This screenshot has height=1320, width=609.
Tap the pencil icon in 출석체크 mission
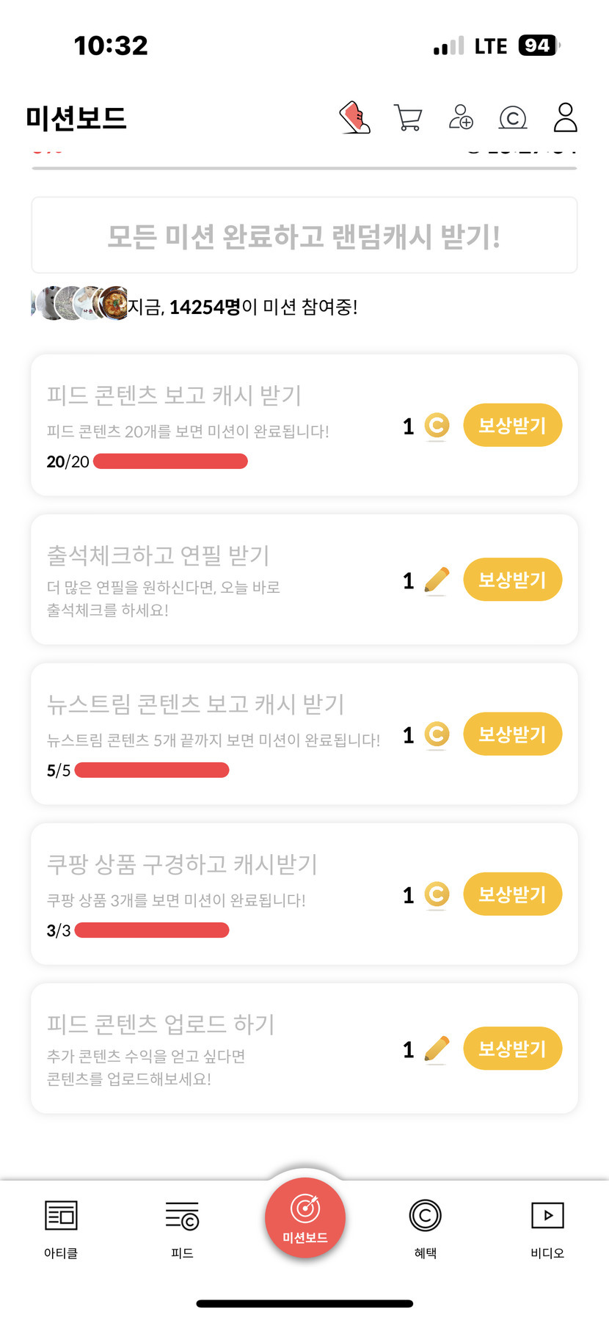(437, 580)
